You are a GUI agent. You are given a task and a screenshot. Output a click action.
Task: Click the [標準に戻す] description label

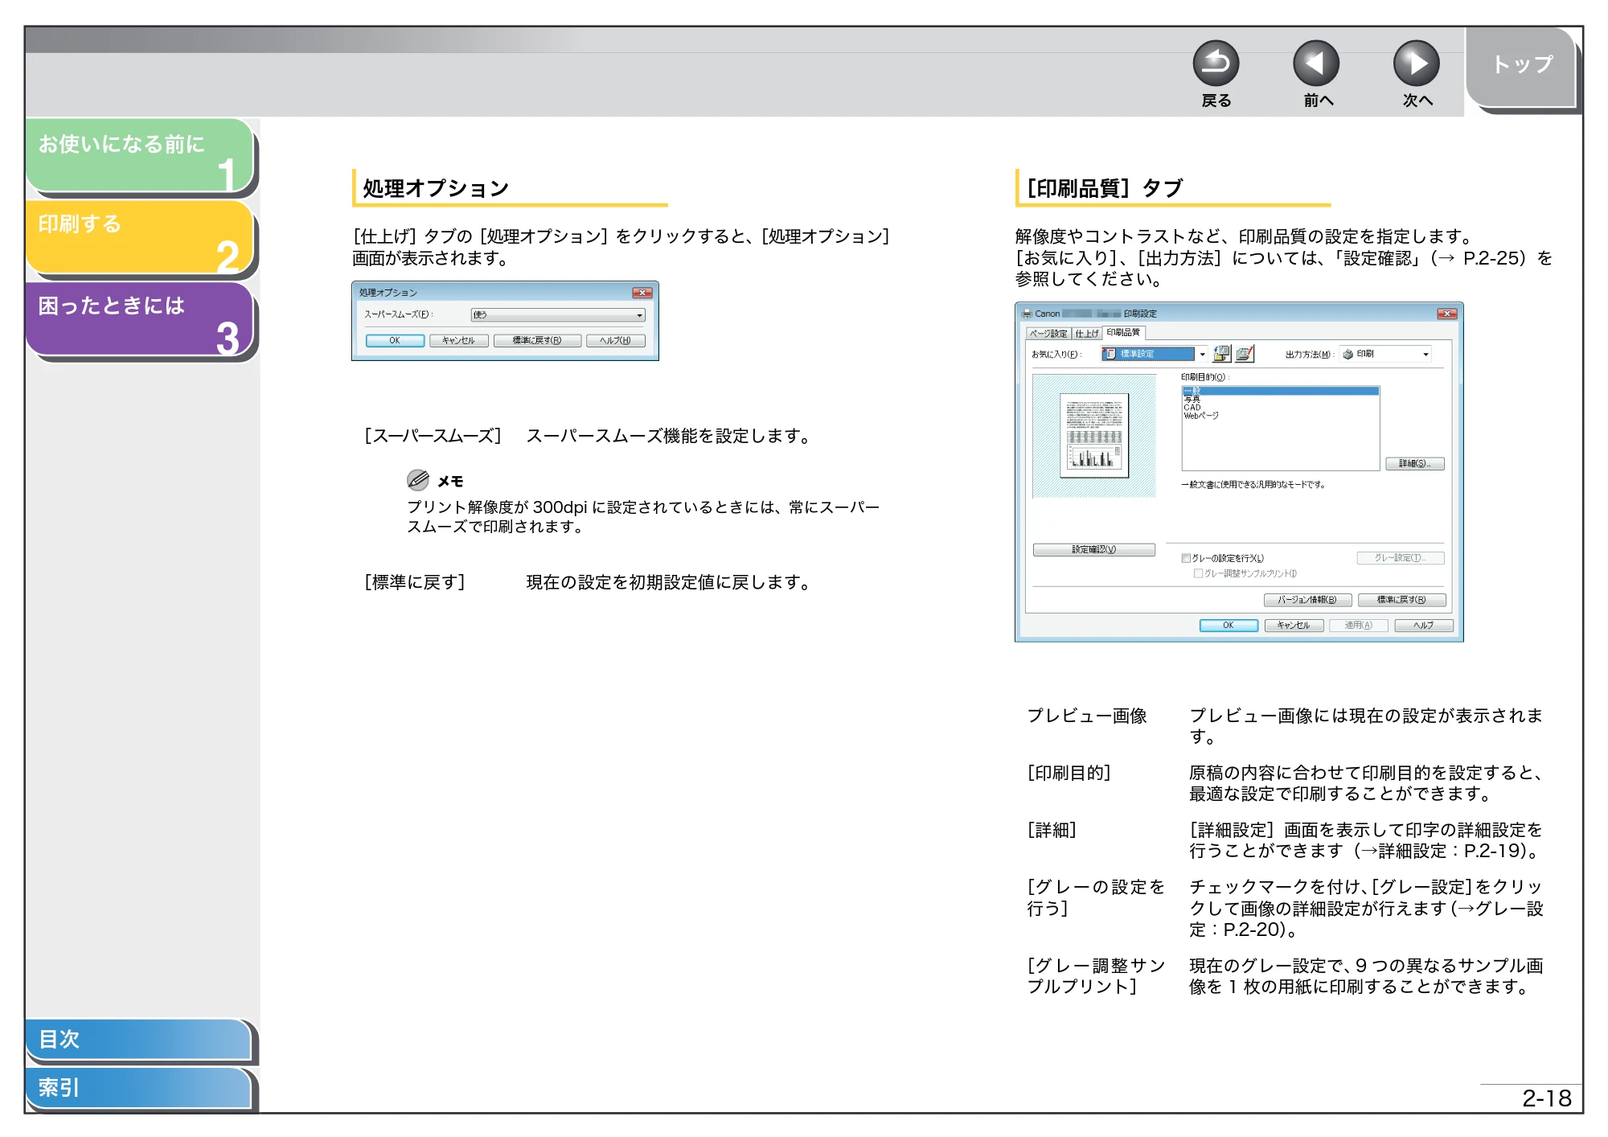tap(416, 582)
